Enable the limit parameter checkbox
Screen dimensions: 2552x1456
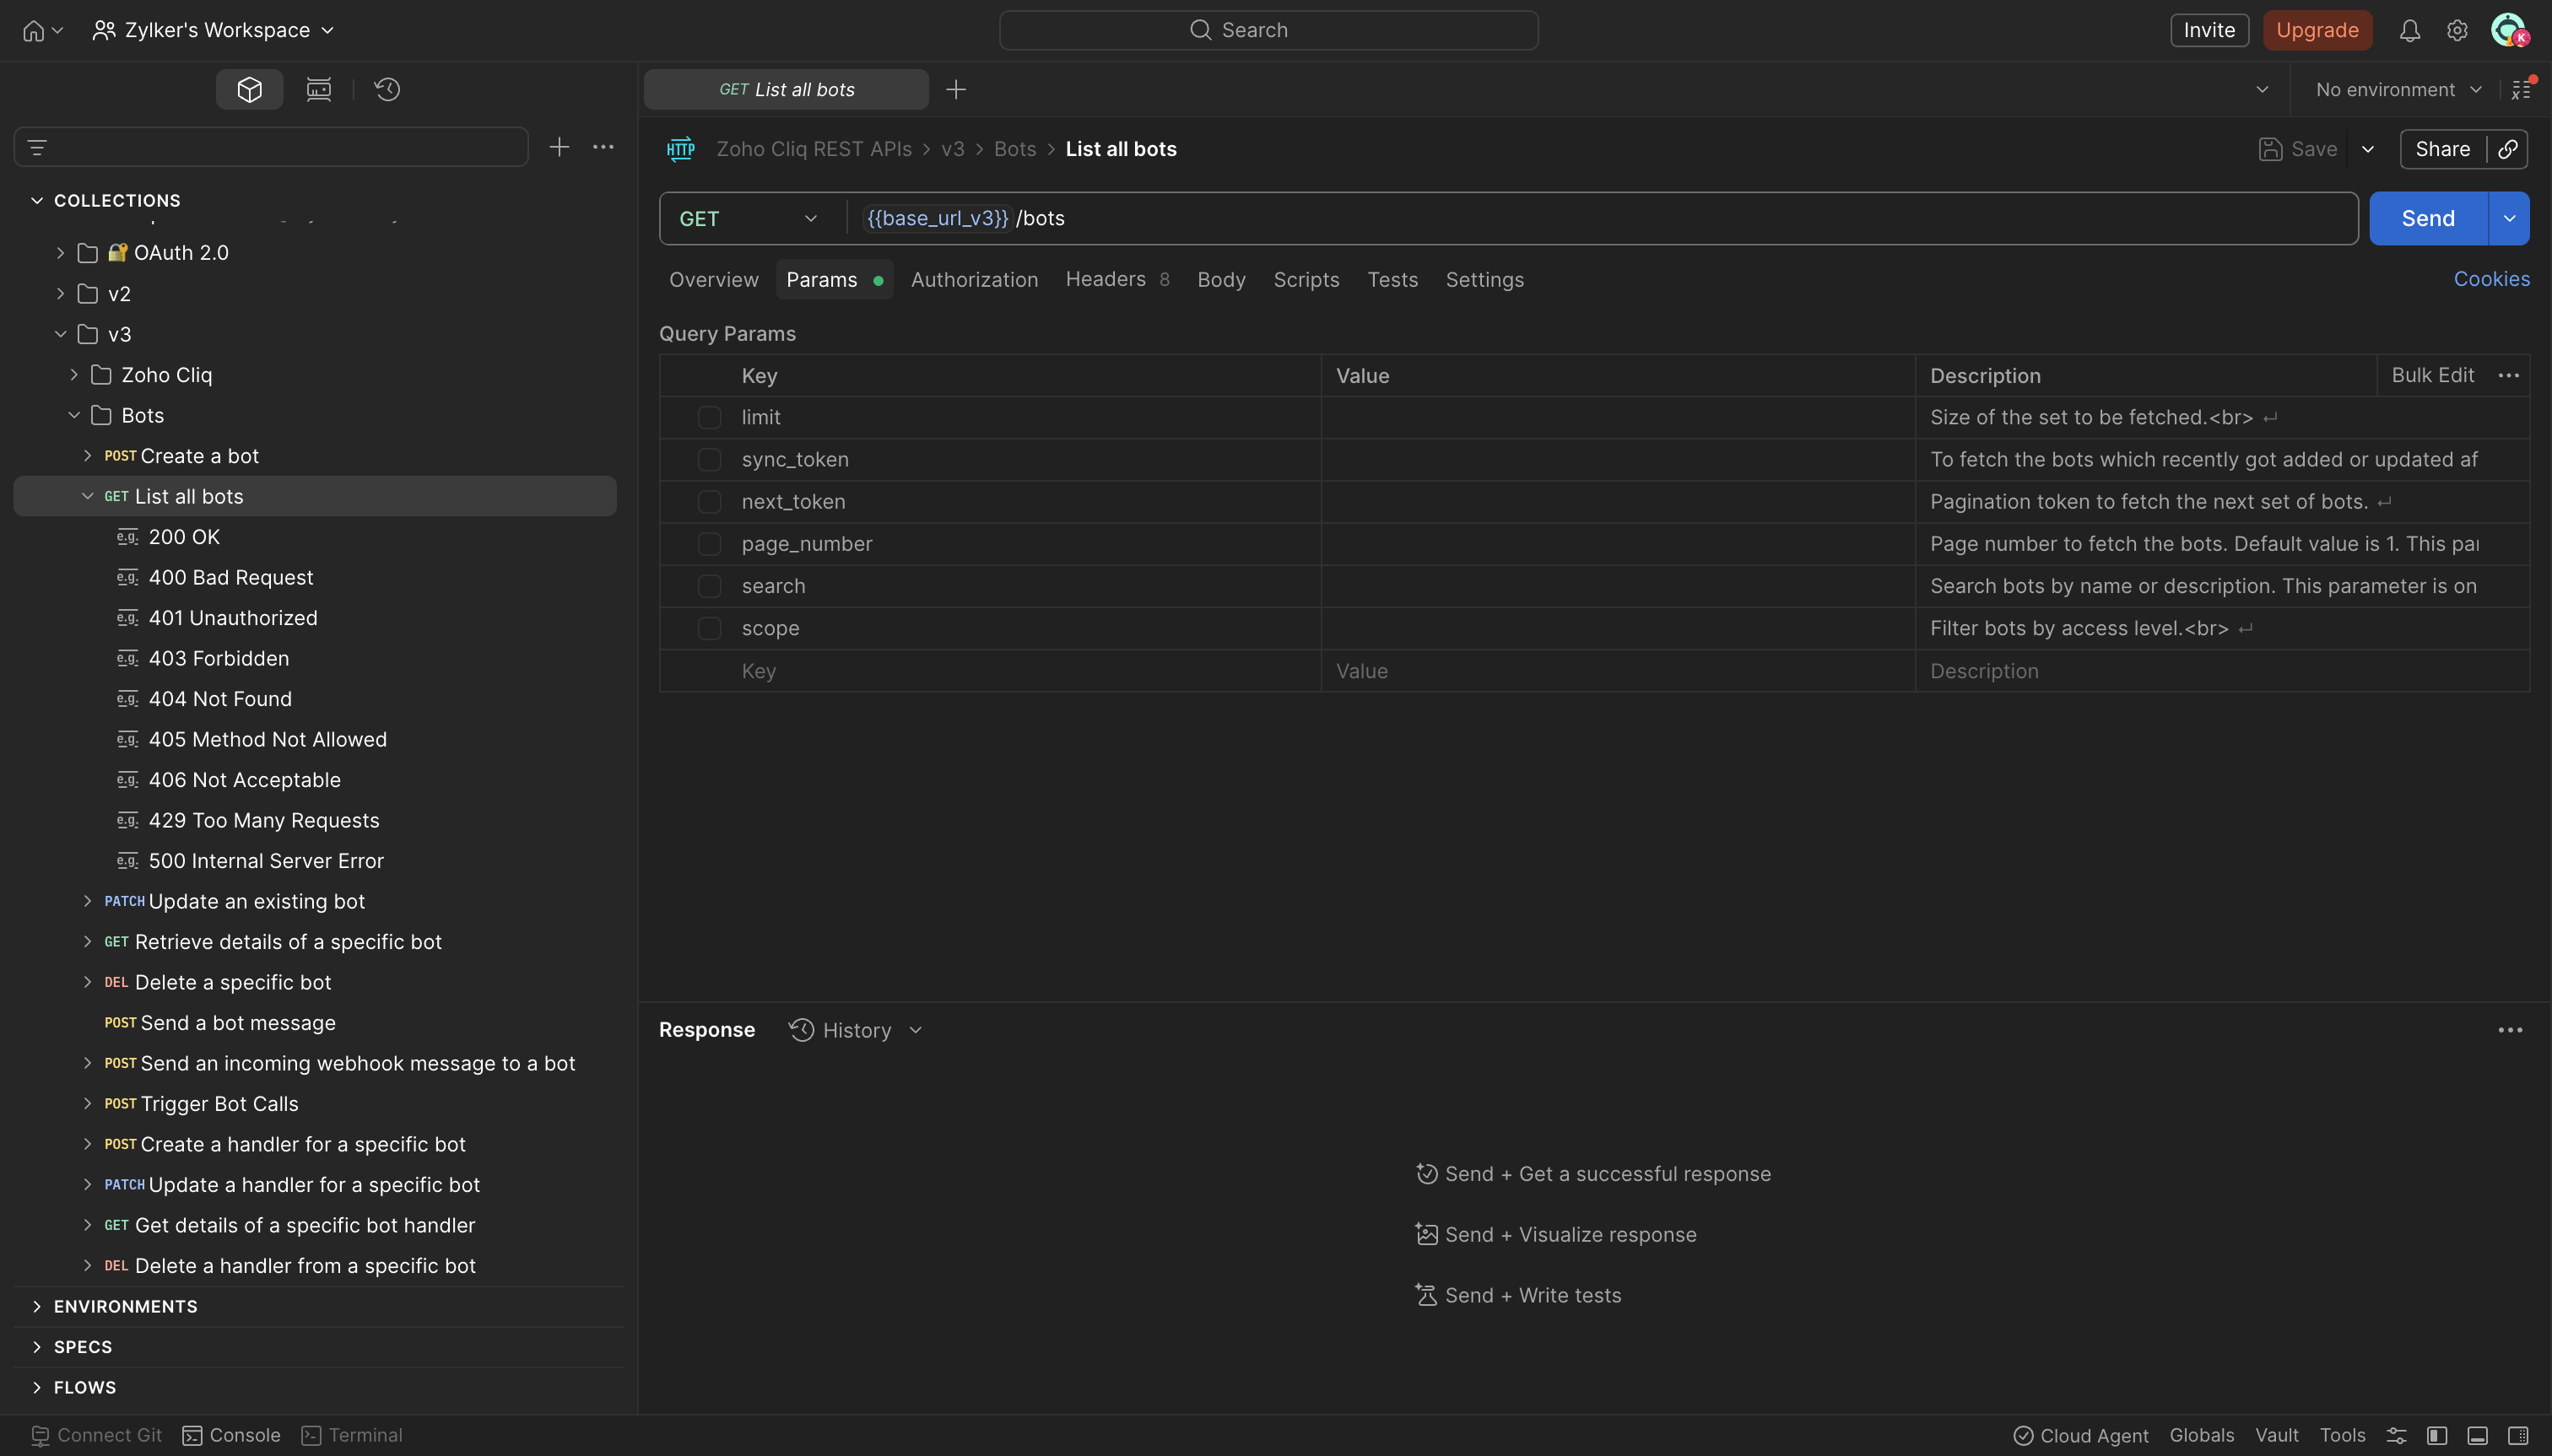708,417
